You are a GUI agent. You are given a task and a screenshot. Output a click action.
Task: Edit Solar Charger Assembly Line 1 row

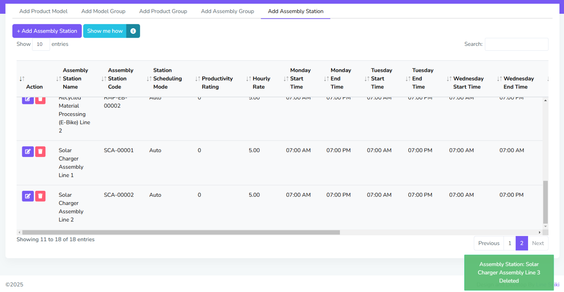[x=28, y=152]
